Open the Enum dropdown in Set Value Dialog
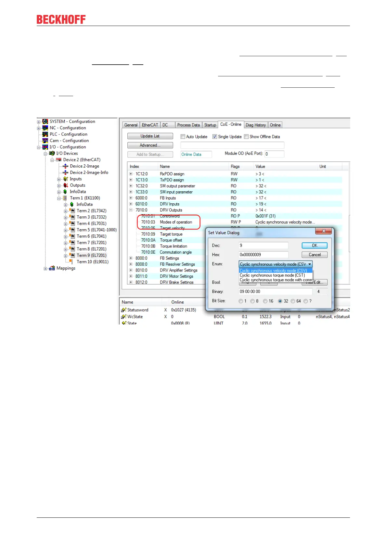 point(276,264)
